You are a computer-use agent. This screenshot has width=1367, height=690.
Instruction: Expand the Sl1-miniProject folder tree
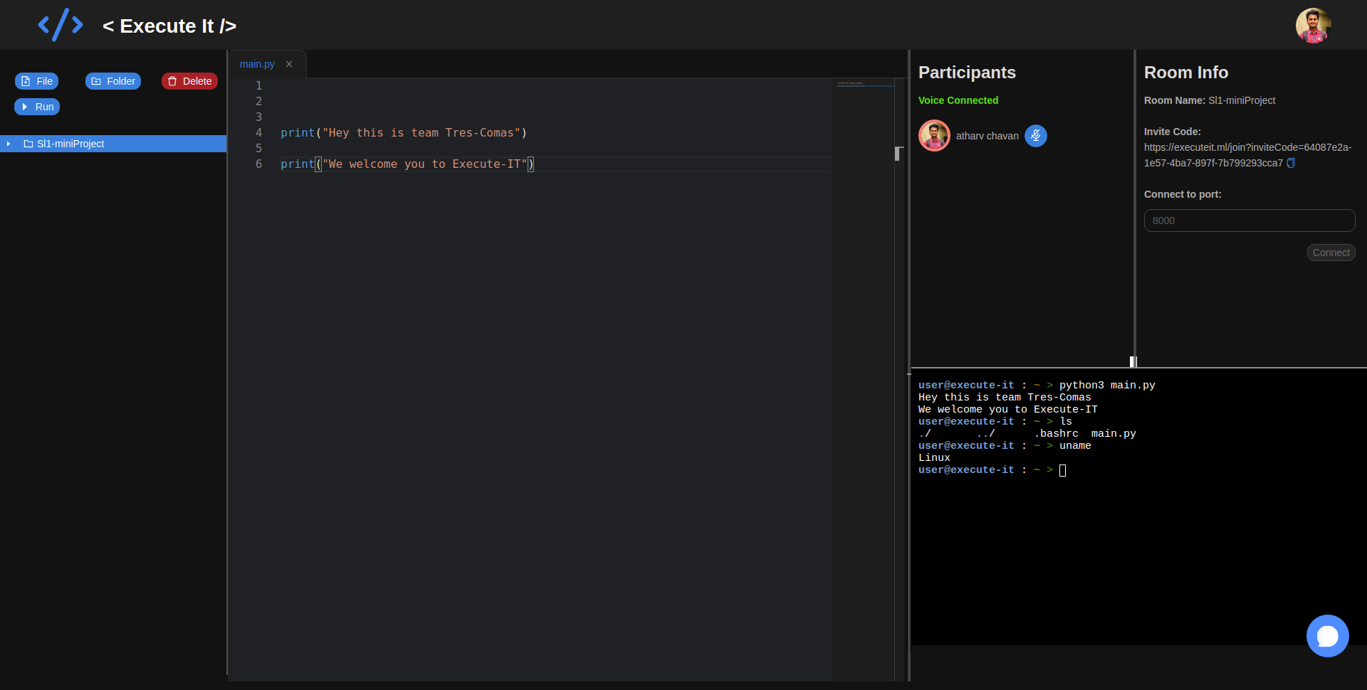pyautogui.click(x=9, y=144)
